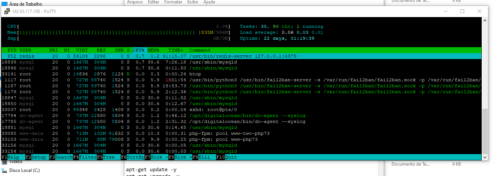
Task: Click the RES column header
Action: click(101, 50)
